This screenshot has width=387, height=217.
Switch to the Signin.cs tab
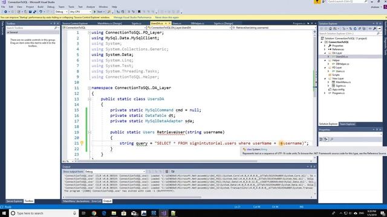(136, 24)
